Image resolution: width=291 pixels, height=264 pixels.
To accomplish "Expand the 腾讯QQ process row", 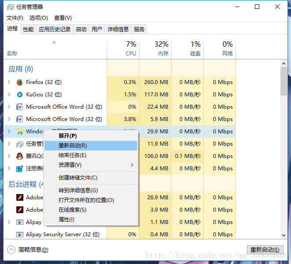I will tap(9, 156).
